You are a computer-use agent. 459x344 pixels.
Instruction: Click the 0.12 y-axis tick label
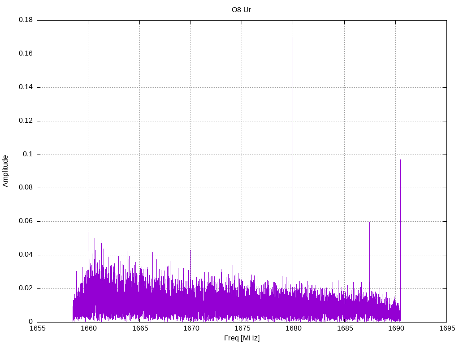(26, 121)
